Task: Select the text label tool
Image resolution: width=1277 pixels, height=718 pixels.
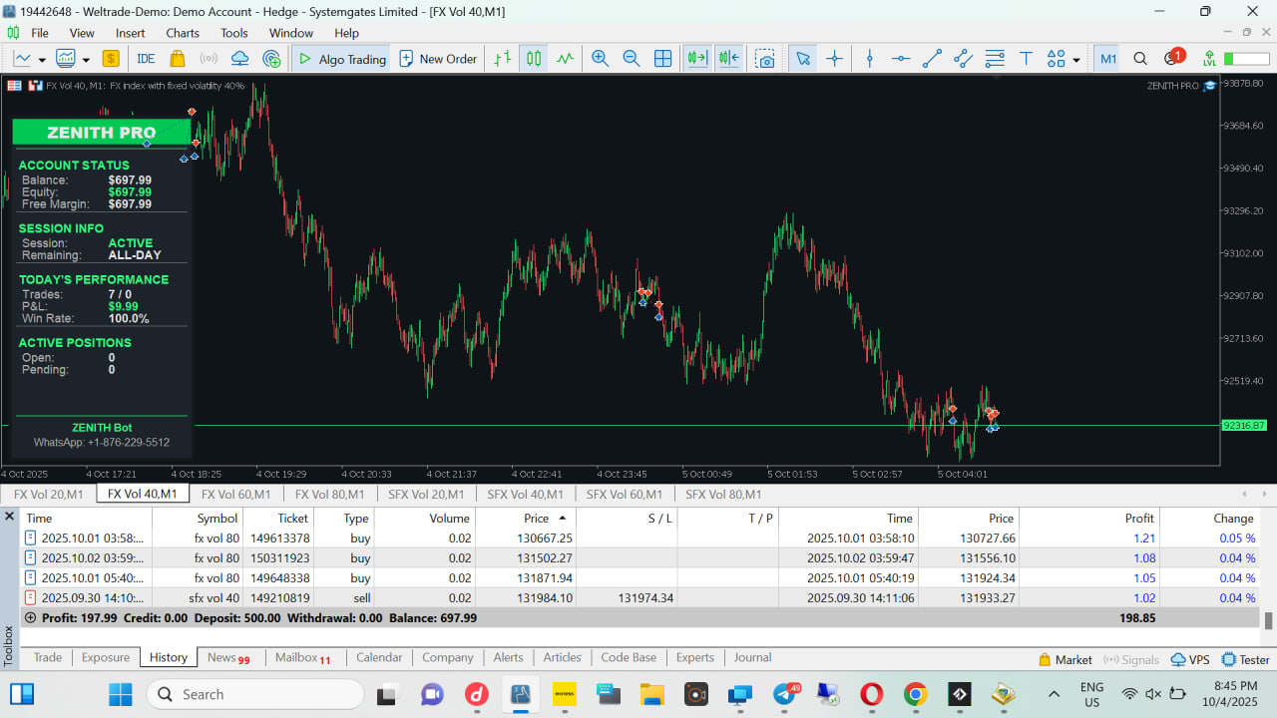Action: pos(1025,59)
